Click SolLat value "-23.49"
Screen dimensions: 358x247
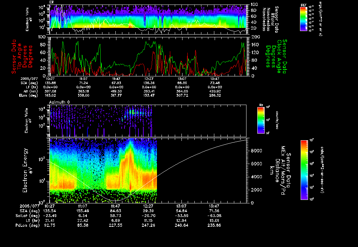(50, 216)
